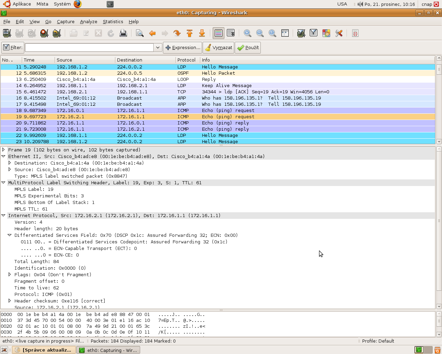
Task: Go back in packet history
Action: click(152, 33)
